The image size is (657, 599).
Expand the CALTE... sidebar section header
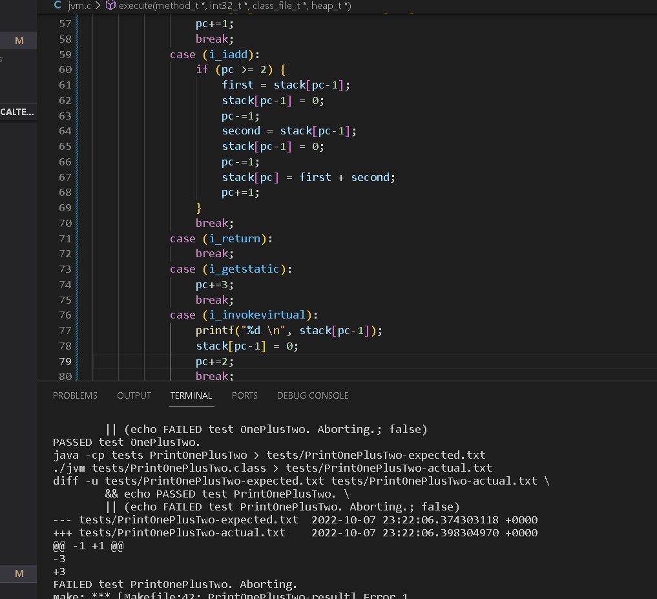[x=17, y=112]
